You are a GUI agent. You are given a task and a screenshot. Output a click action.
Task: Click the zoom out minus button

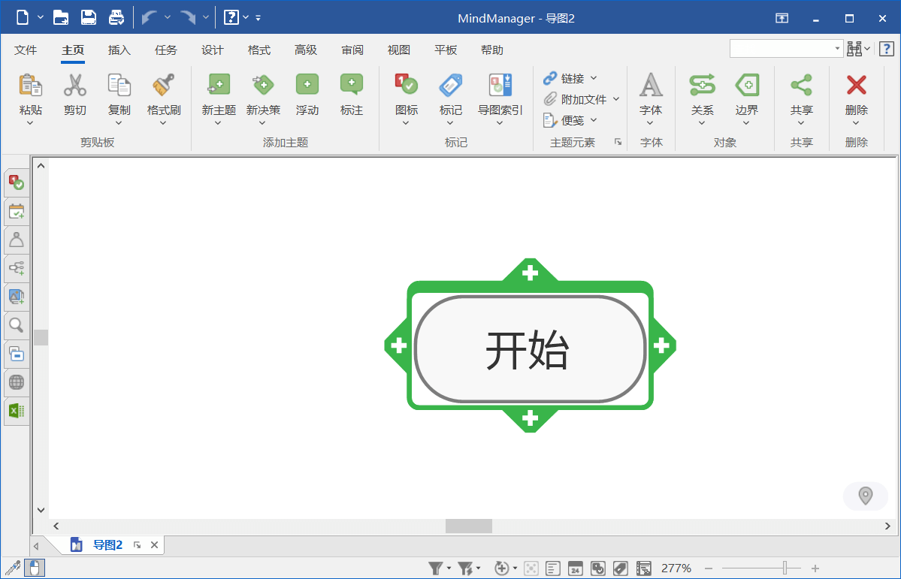point(709,568)
